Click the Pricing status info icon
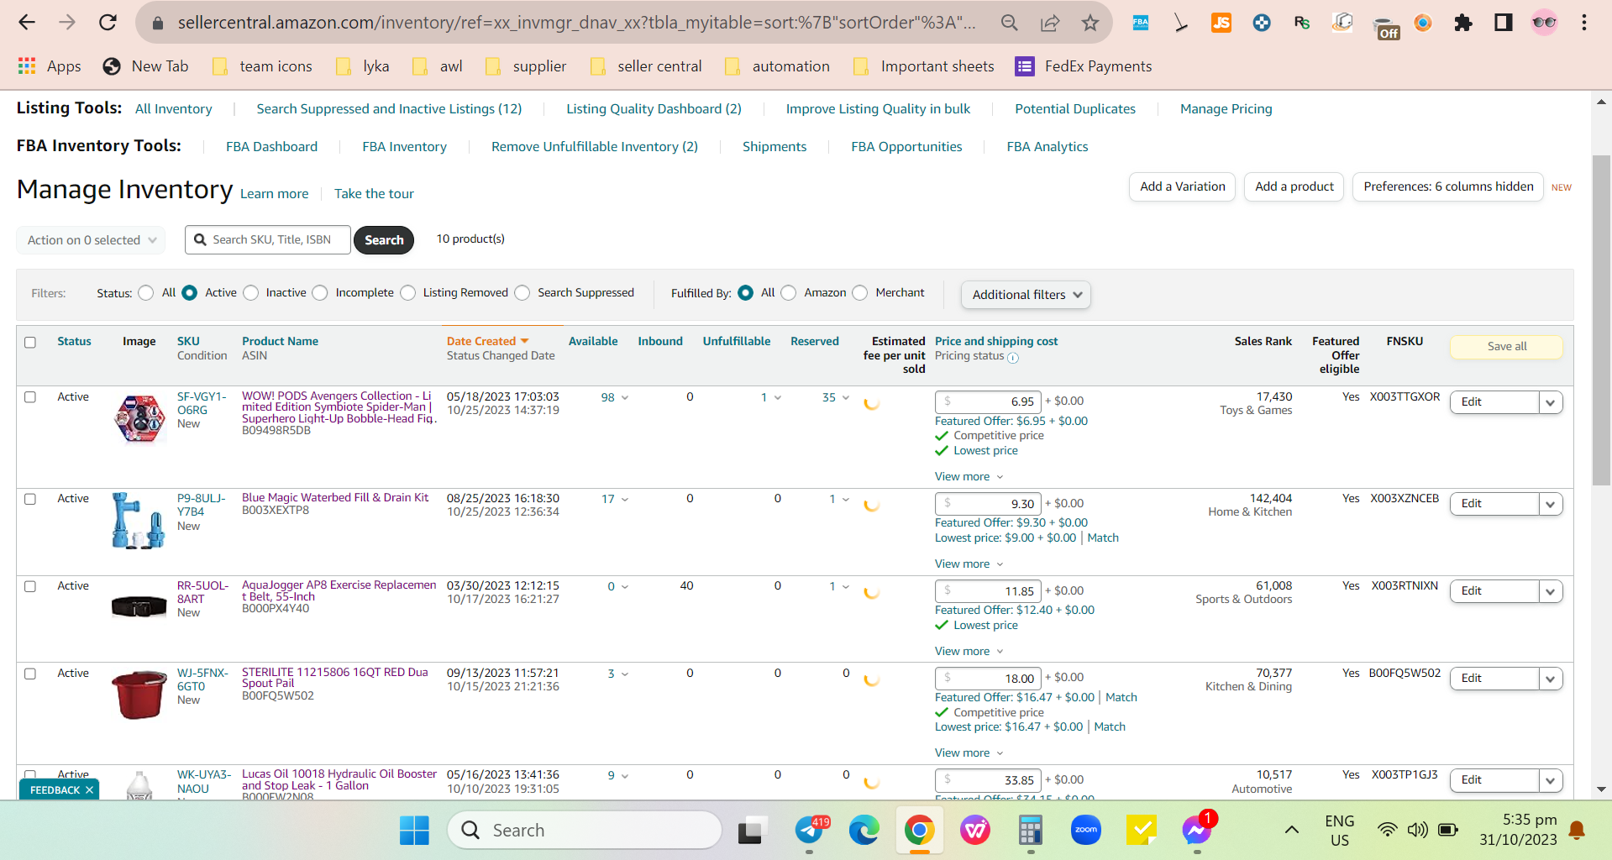Viewport: 1612px width, 860px height. tap(1013, 358)
